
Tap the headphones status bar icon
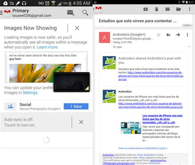click(x=24, y=3)
